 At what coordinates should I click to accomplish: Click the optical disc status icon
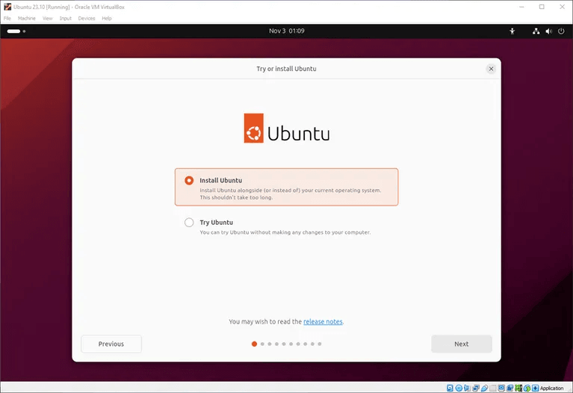point(459,388)
